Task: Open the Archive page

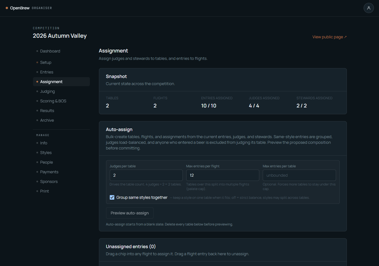Action: 61,120
